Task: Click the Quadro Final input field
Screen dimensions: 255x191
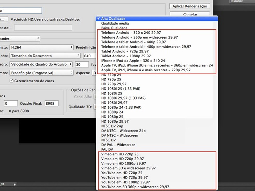Action: pyautogui.click(x=51, y=104)
